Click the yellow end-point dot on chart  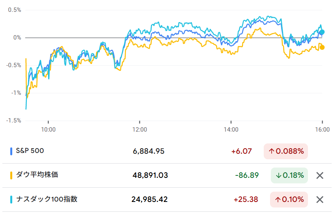tap(322, 47)
